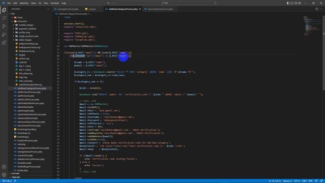Toggle the primary side bar layout icon
The height and width of the screenshot is (183, 325).
(288, 3)
